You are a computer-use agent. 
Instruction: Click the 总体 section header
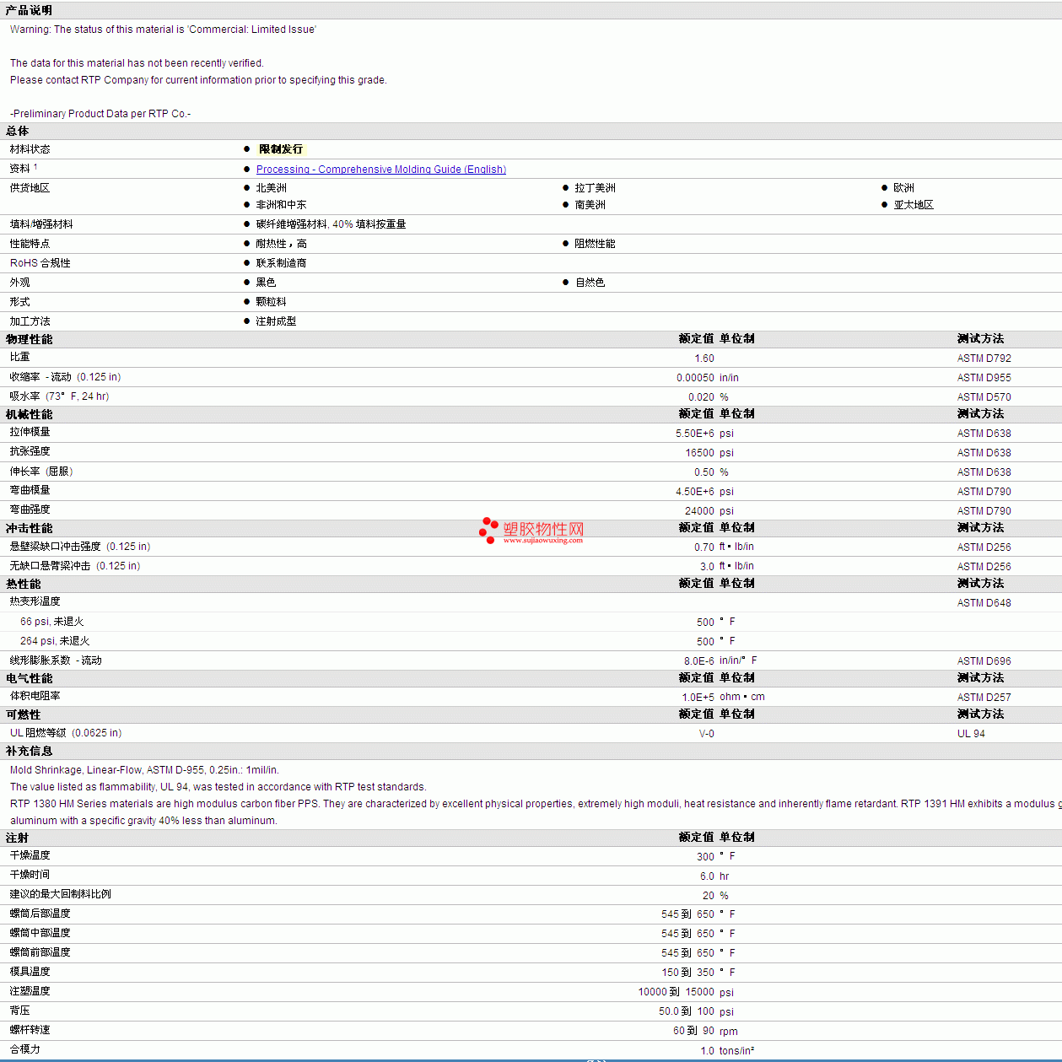point(17,131)
